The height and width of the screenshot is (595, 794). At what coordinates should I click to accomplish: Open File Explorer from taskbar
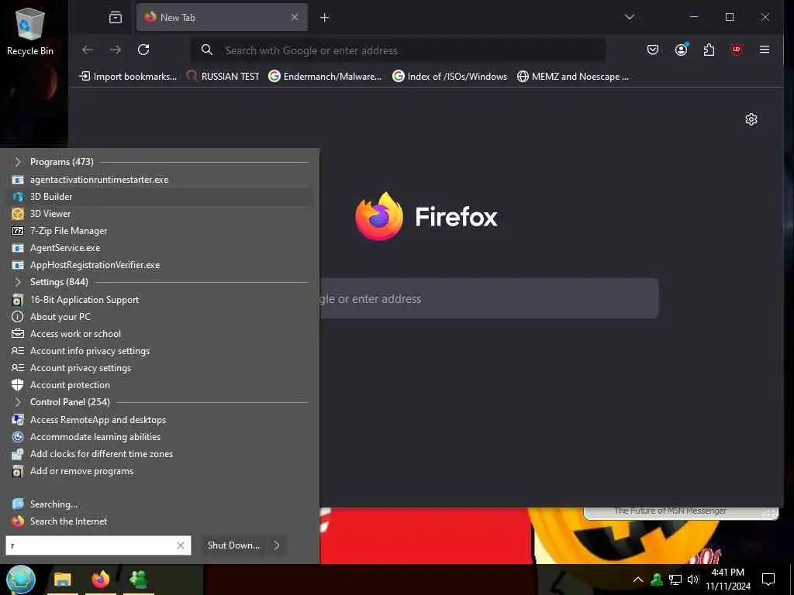click(62, 580)
